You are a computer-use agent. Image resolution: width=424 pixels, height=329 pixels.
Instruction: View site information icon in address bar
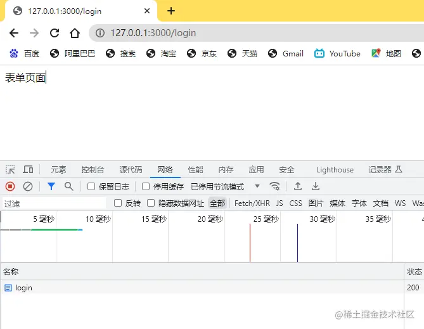click(x=100, y=33)
